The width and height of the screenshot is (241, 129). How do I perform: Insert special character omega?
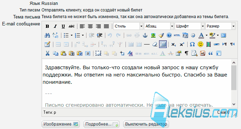[x=192, y=45]
